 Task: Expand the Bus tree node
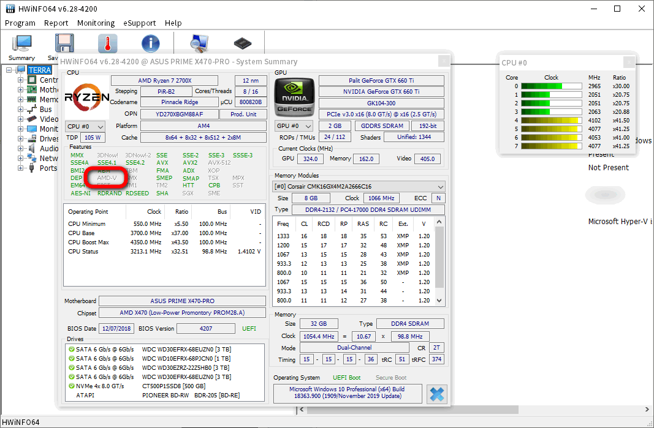[20, 109]
